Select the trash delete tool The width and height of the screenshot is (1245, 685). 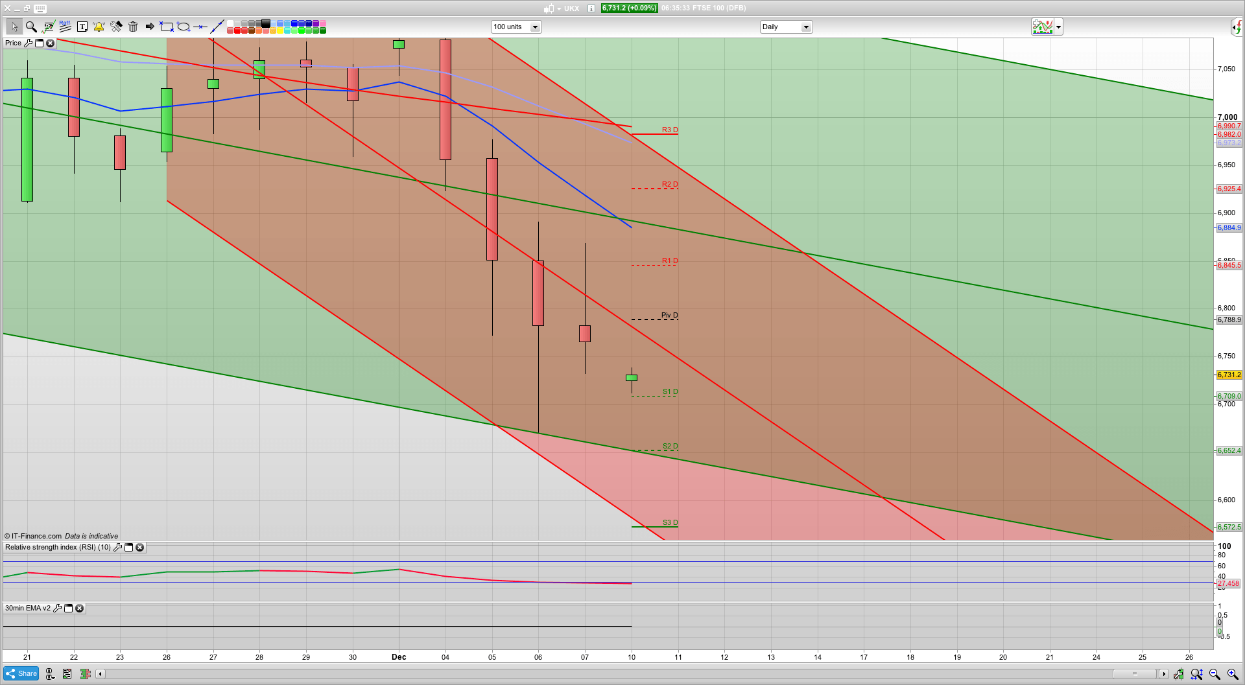tap(133, 27)
